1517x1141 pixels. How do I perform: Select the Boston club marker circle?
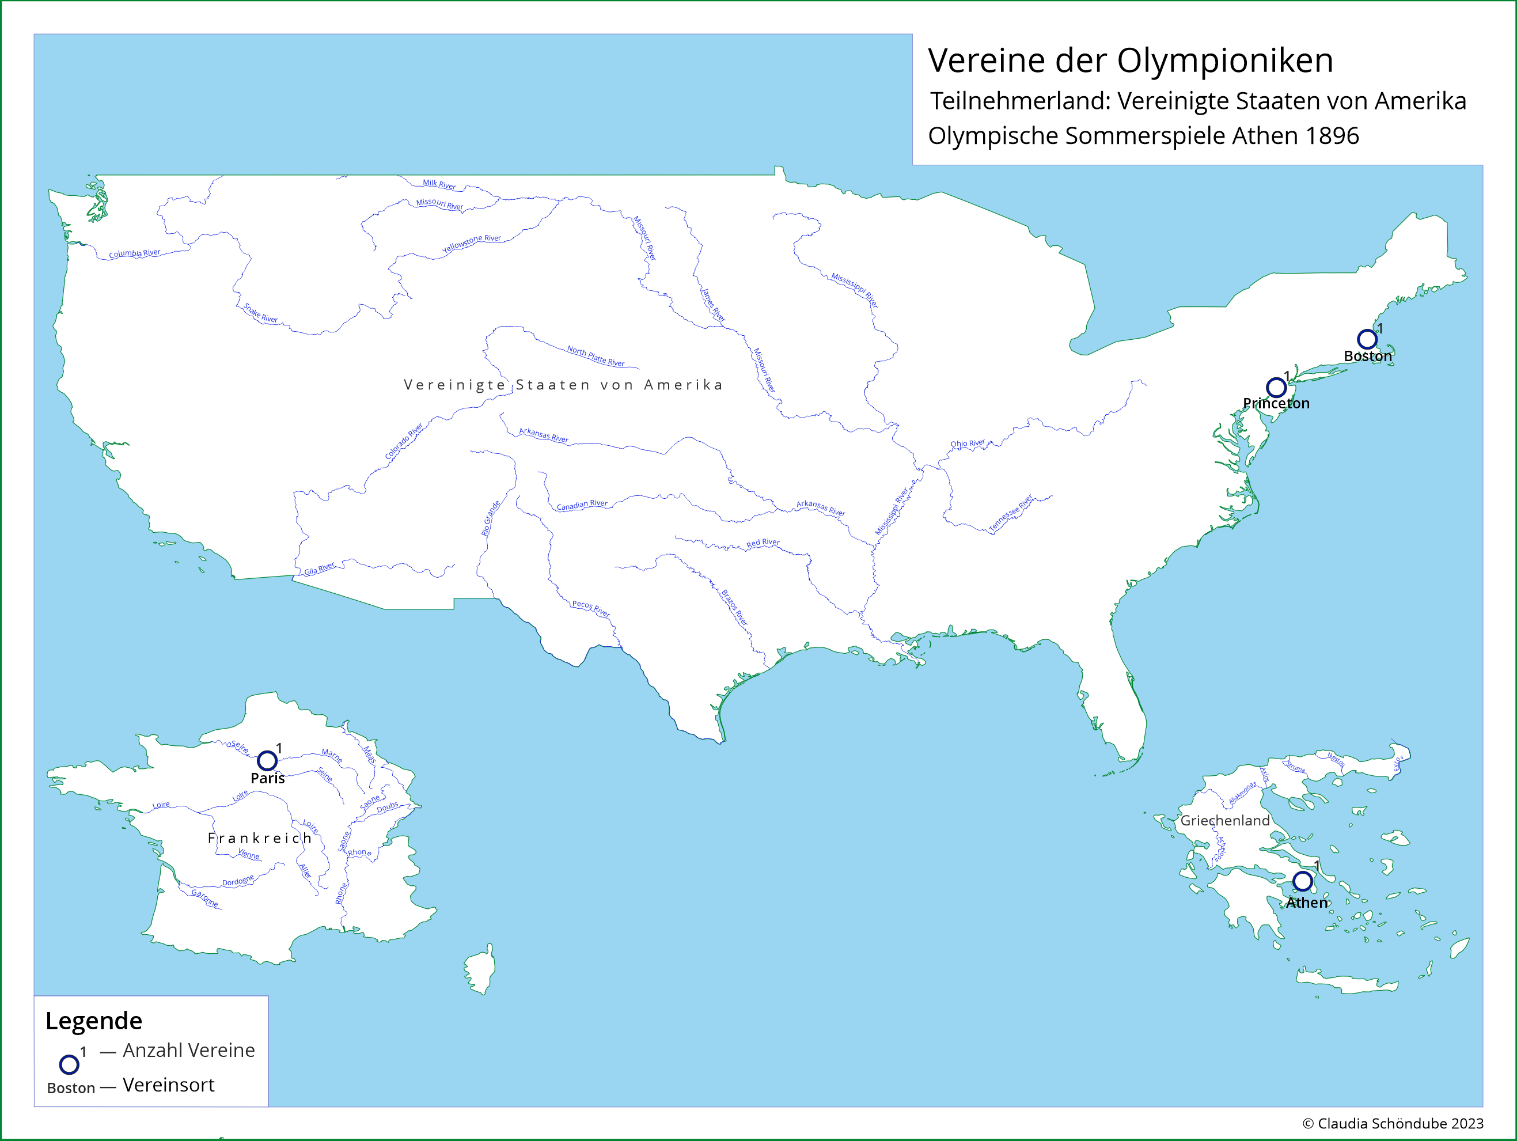(x=1367, y=338)
